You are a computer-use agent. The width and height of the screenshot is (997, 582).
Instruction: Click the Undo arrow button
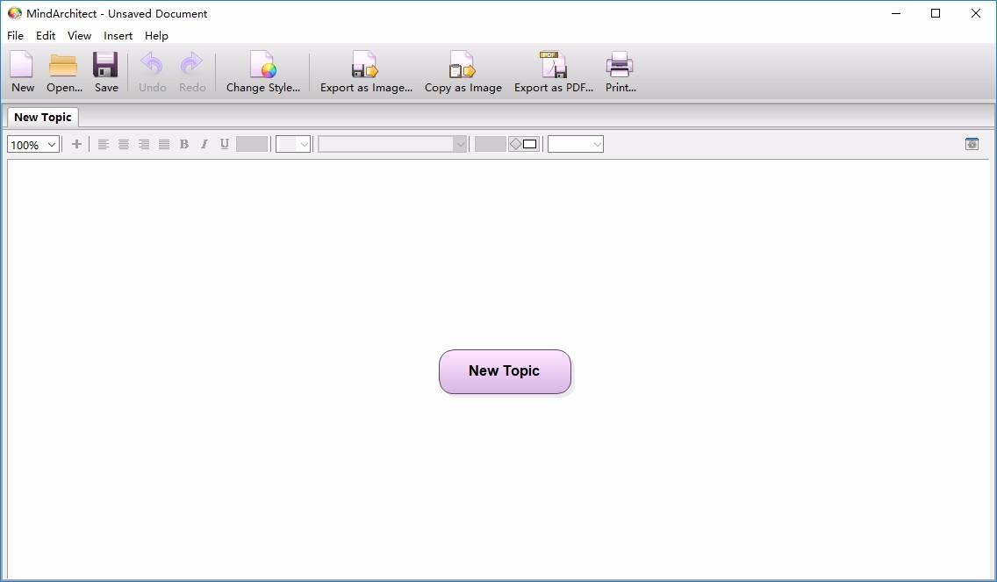pyautogui.click(x=152, y=73)
